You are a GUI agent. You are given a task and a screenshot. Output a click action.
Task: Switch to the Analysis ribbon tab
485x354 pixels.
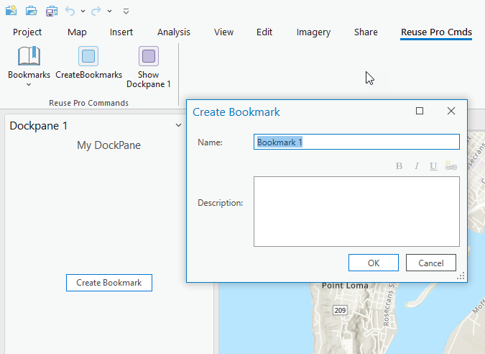tap(174, 32)
